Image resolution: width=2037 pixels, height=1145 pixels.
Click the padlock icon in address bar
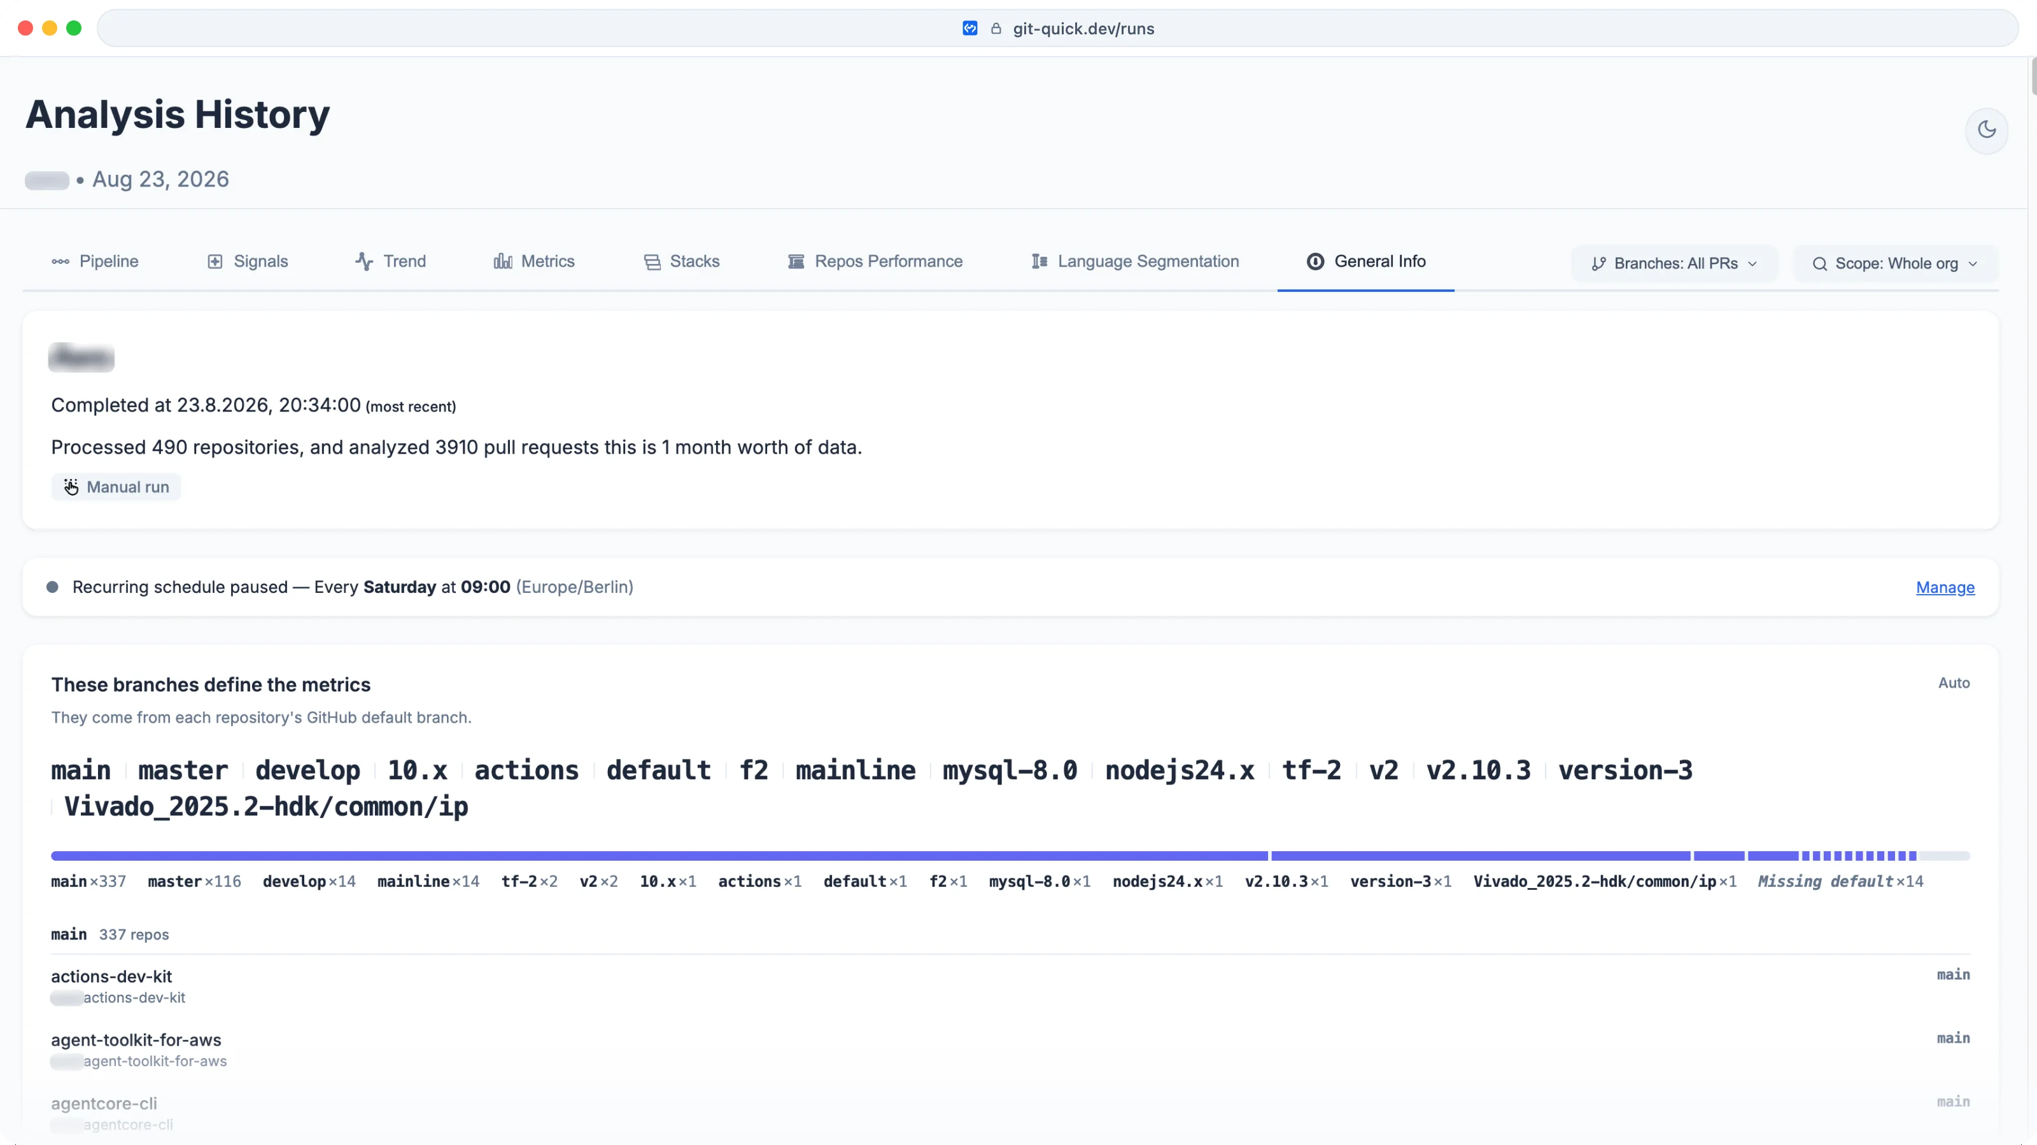pyautogui.click(x=996, y=29)
